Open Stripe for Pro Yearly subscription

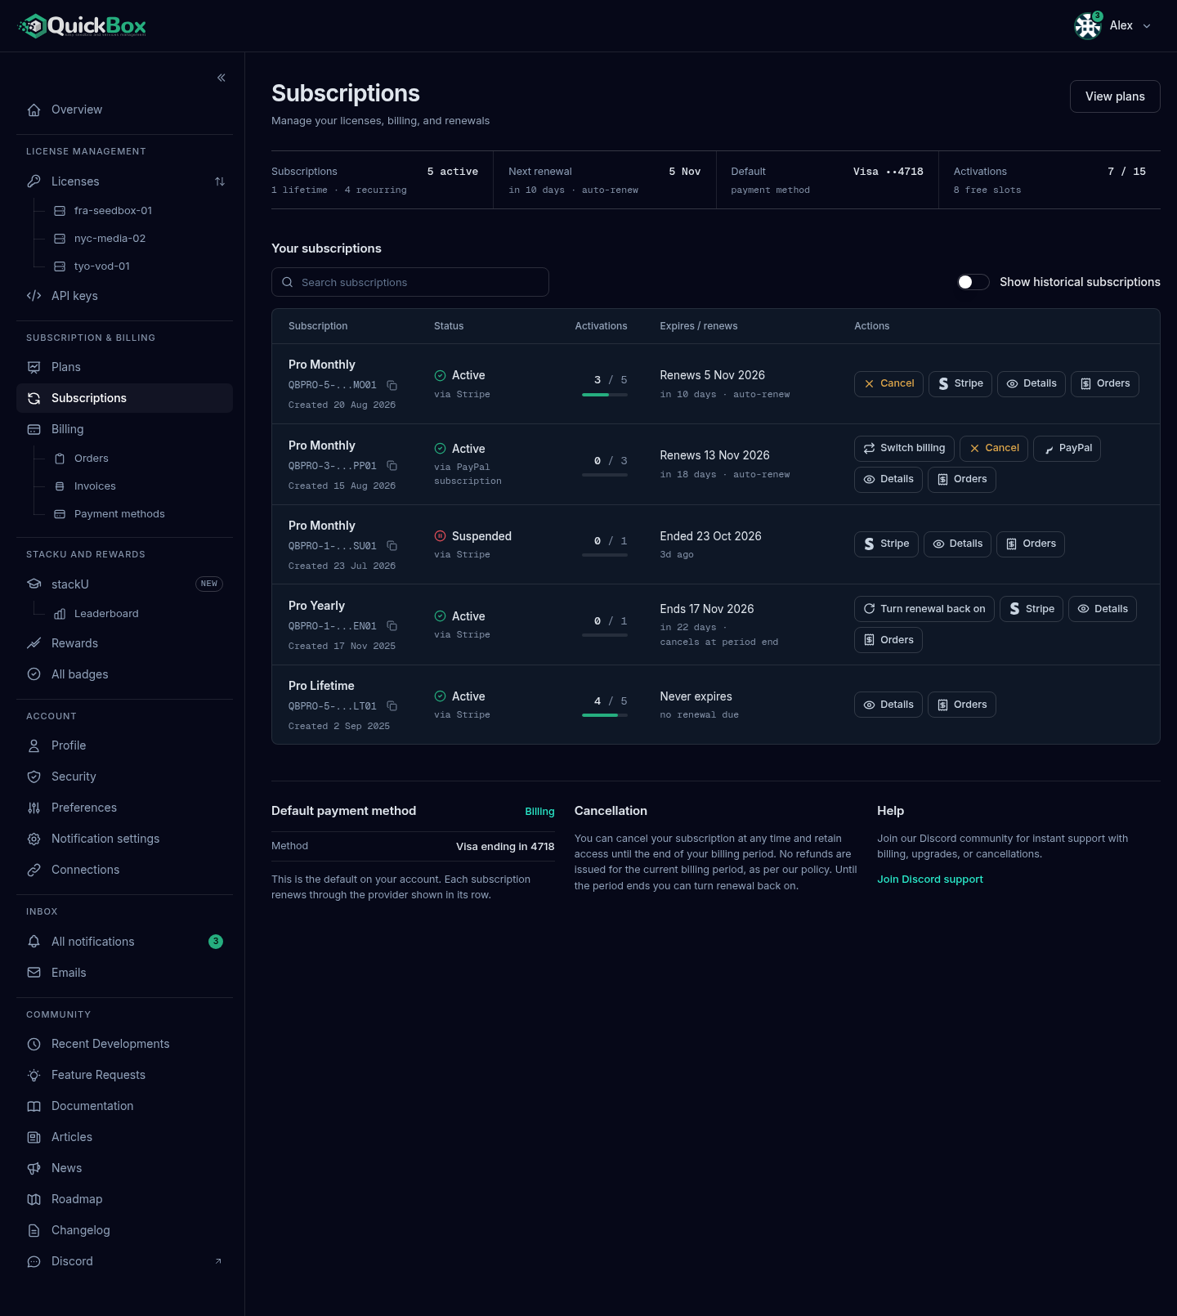tap(1032, 609)
